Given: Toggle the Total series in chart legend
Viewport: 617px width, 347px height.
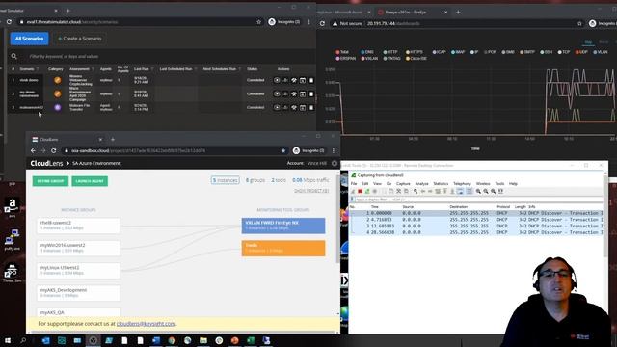Looking at the screenshot, I should [342, 52].
